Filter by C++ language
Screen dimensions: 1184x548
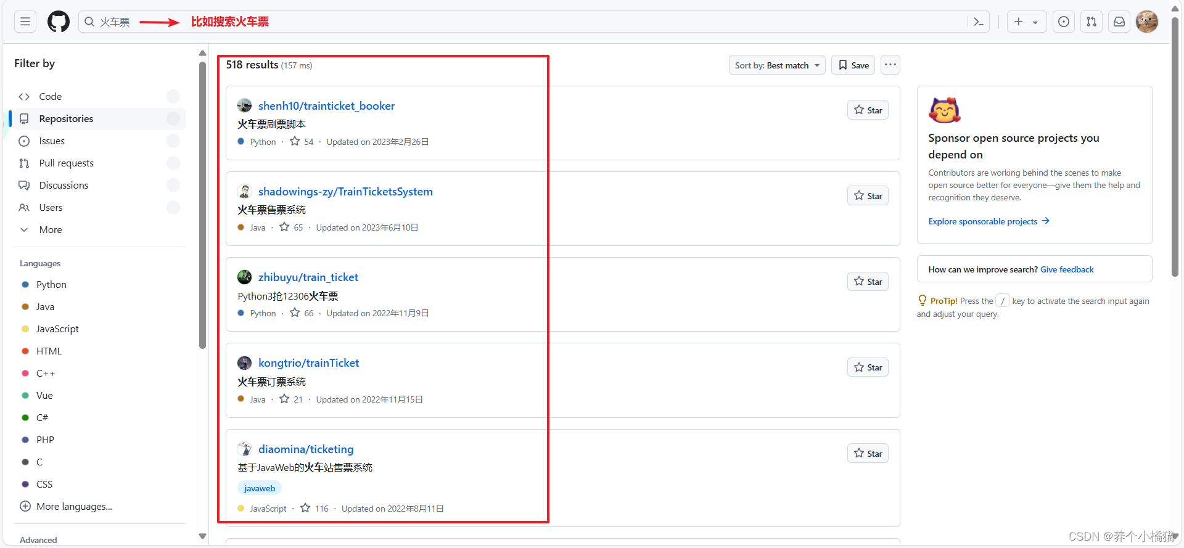tap(46, 374)
